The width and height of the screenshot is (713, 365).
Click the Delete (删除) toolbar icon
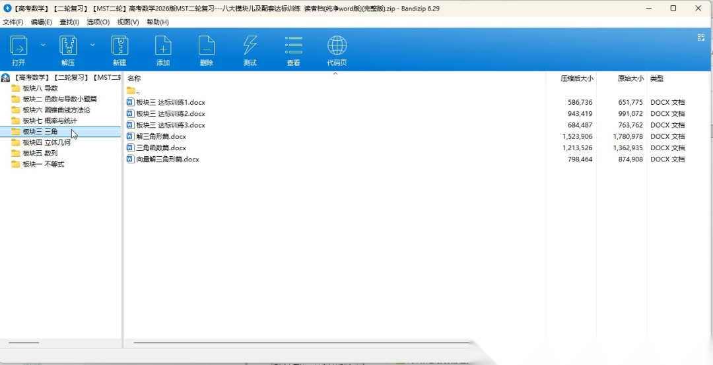coord(207,46)
